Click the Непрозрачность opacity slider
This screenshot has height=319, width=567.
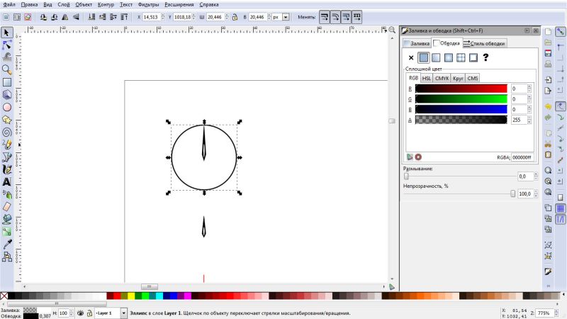point(460,194)
